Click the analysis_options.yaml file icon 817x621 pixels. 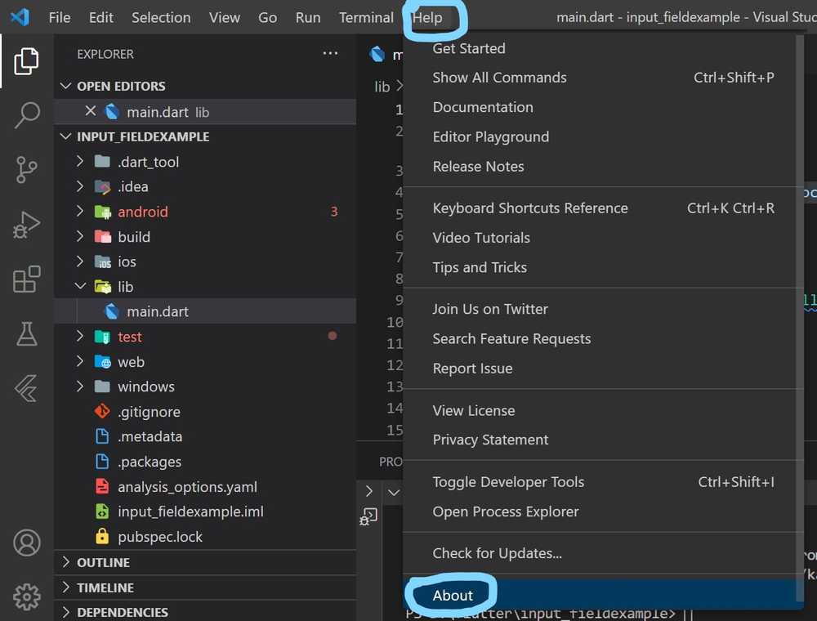(102, 486)
